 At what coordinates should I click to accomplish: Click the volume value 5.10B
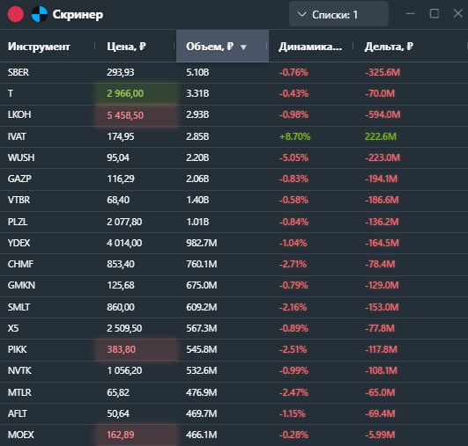197,72
